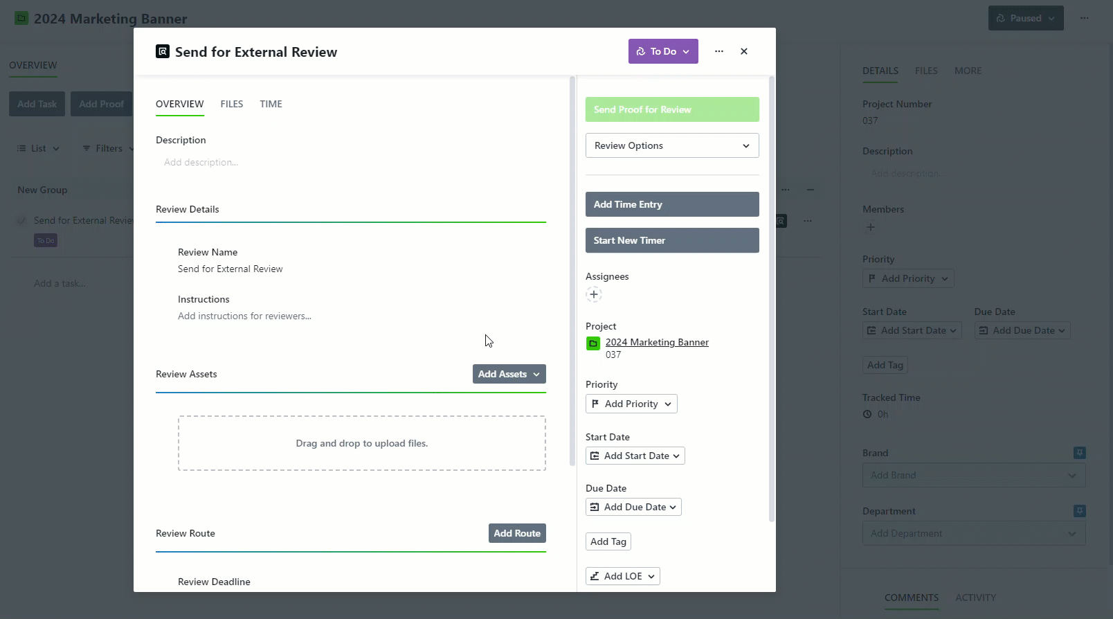Toggle the task completion check in background list
This screenshot has width=1113, height=619.
click(x=22, y=220)
